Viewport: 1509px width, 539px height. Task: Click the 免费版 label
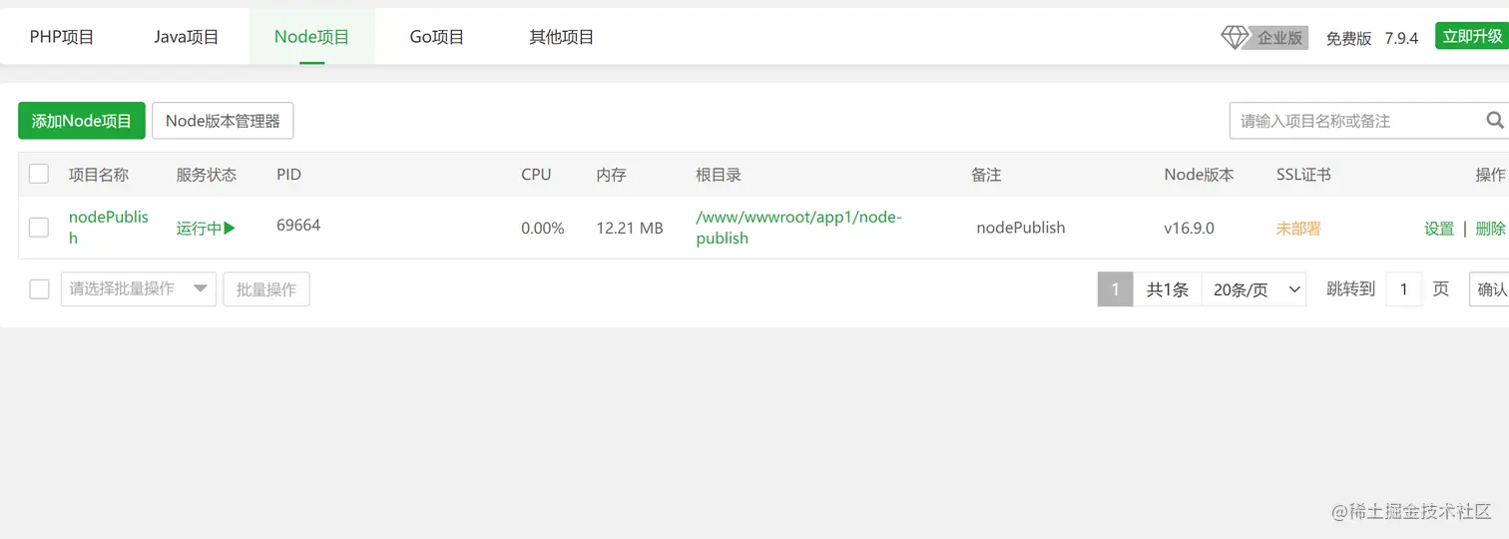pos(1348,39)
